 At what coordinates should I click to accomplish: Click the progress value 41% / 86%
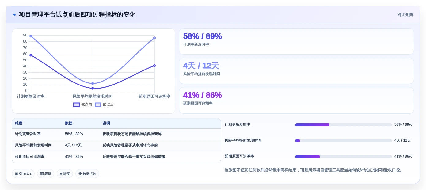coord(403,156)
